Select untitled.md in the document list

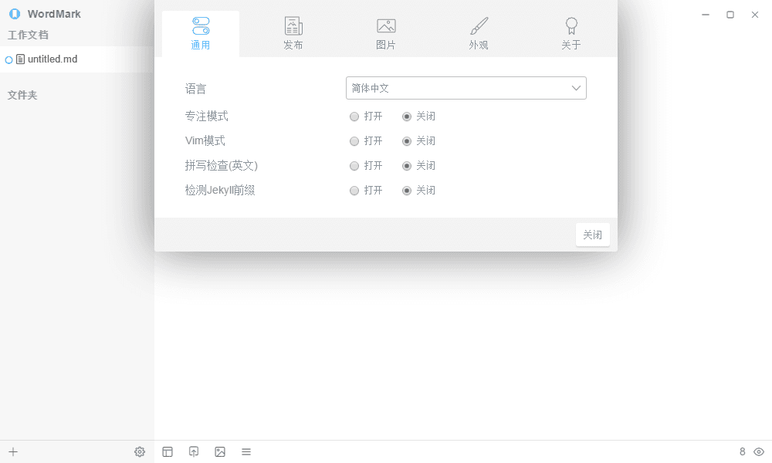tap(52, 59)
